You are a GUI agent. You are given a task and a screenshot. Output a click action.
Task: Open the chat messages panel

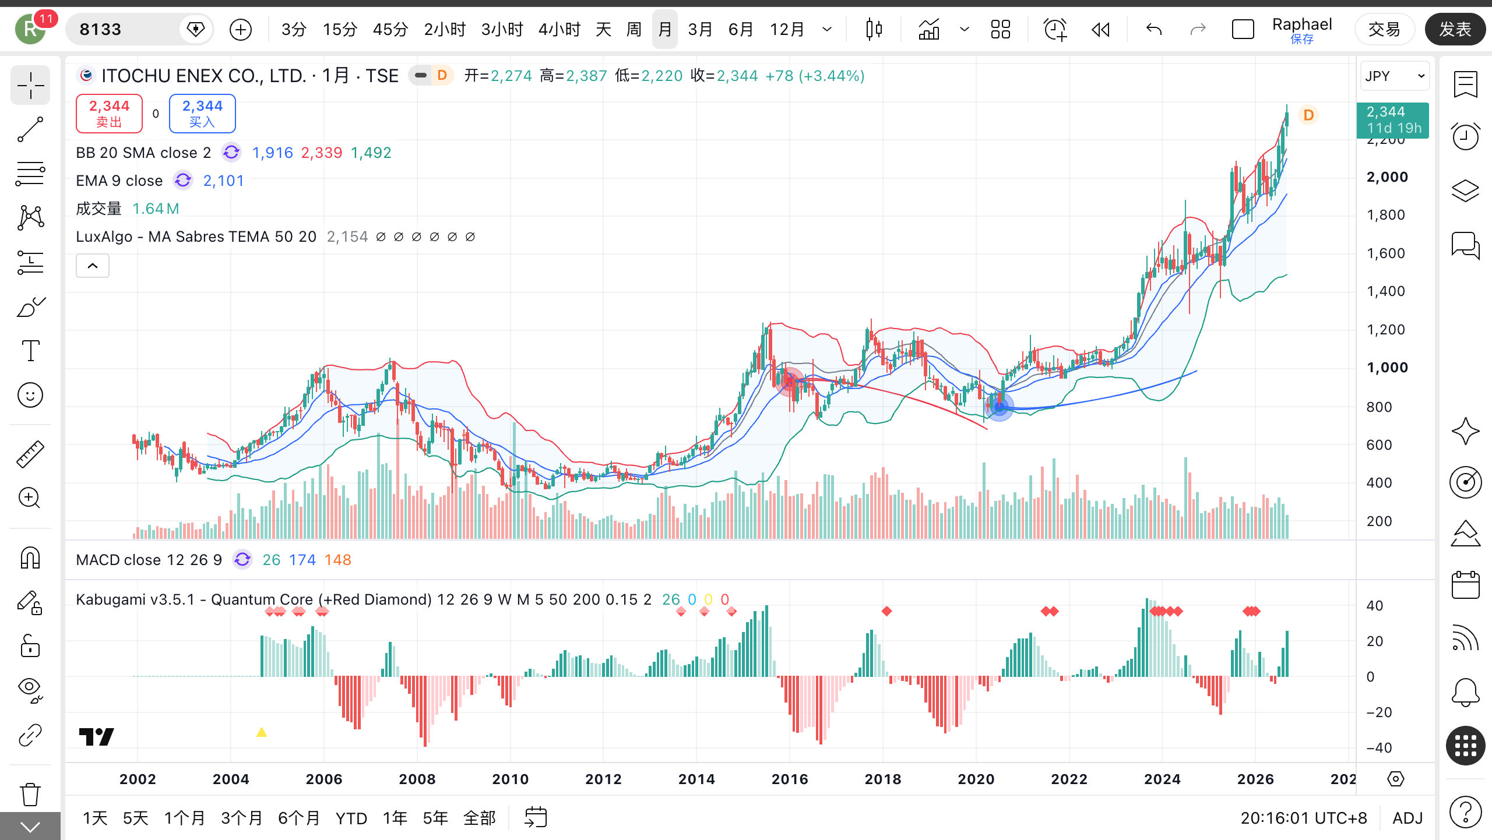click(1465, 245)
